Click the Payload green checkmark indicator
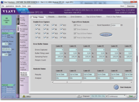 [14, 85]
